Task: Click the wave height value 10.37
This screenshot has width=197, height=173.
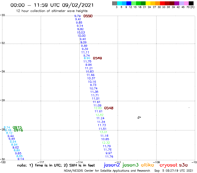Action: (91, 79)
